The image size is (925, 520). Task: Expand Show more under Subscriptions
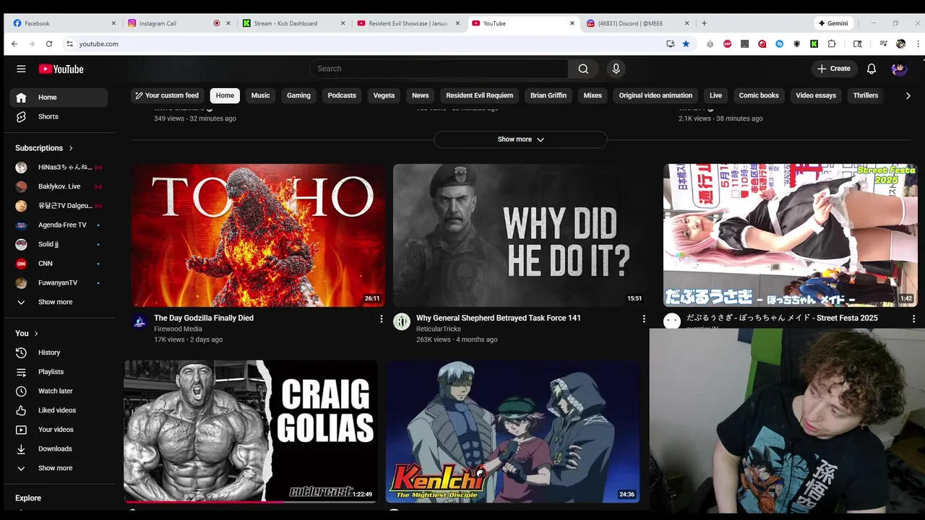pos(58,302)
